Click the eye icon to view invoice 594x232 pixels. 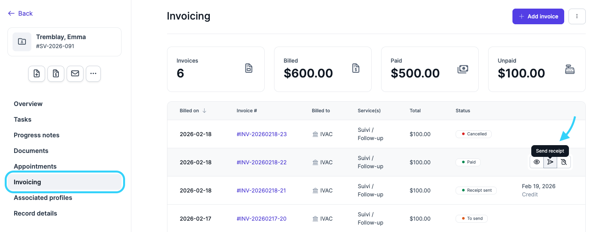coord(537,162)
